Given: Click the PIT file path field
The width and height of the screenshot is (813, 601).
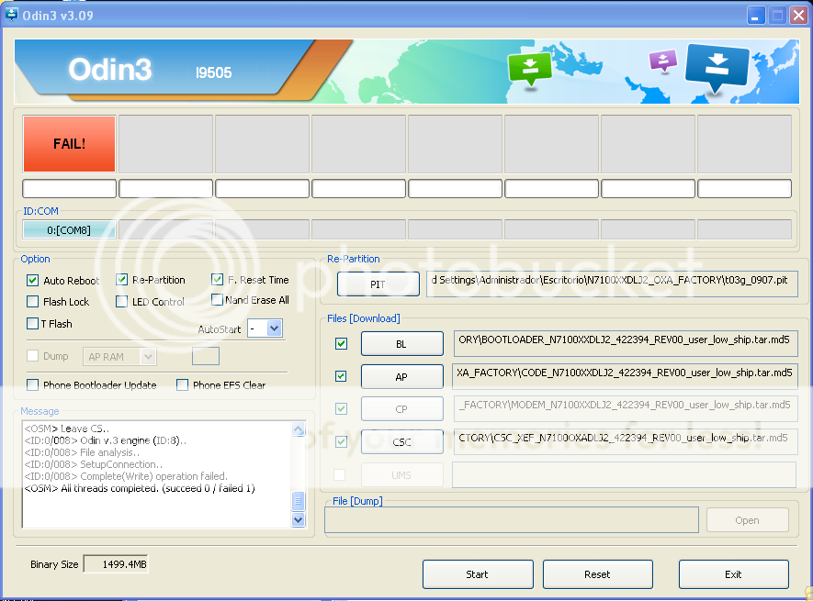Looking at the screenshot, I should (x=613, y=280).
